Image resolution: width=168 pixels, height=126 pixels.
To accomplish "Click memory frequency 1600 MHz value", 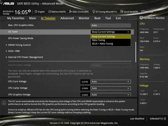I will 144,68.
